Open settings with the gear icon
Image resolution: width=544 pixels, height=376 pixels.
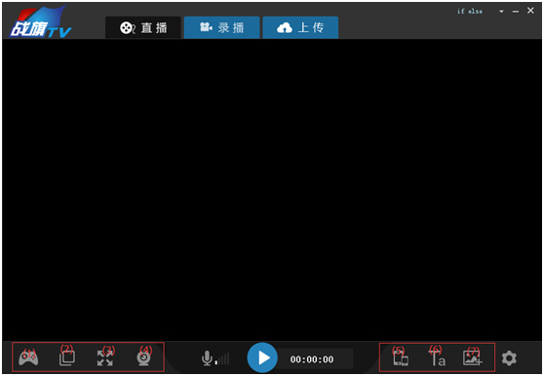coord(509,358)
